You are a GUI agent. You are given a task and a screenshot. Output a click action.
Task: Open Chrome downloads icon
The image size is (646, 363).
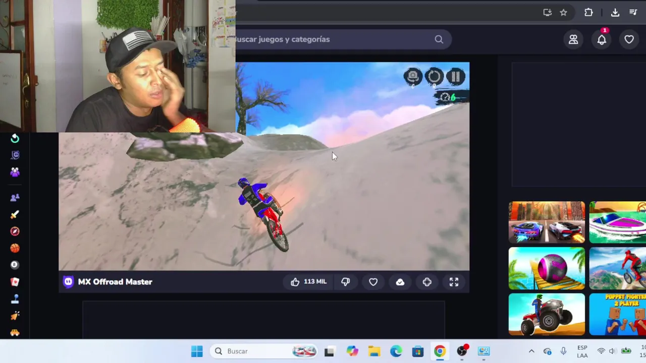coord(615,13)
